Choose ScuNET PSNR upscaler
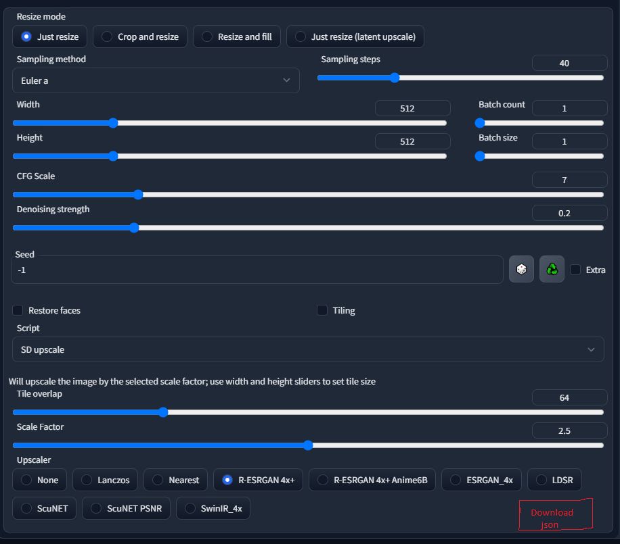This screenshot has height=544, width=620. 126,508
